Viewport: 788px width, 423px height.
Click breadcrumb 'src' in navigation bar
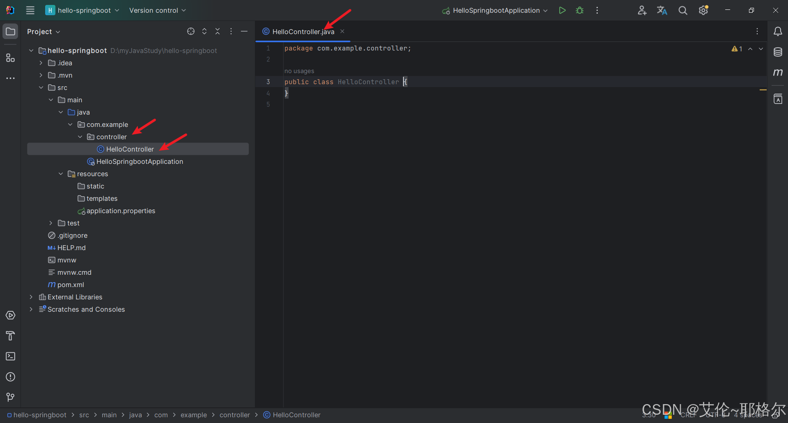(x=84, y=415)
